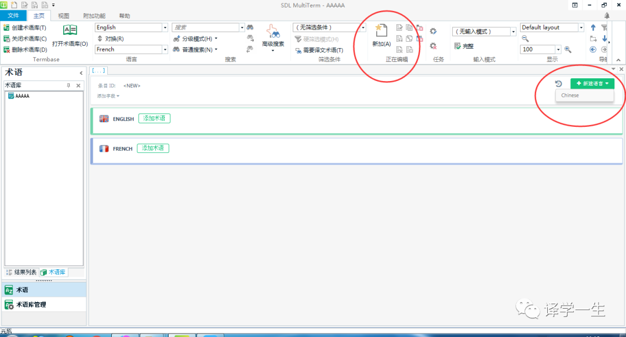Viewport: 626px width, 337px height.
Task: Click the French flag next to FRENCH
Action: 104,148
